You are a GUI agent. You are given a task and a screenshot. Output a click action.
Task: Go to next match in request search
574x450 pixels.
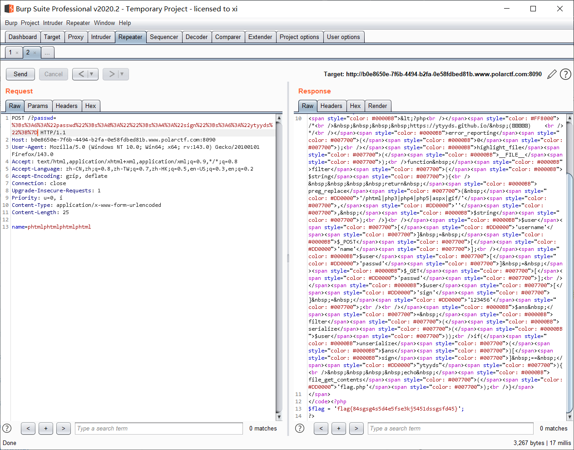(x=64, y=428)
